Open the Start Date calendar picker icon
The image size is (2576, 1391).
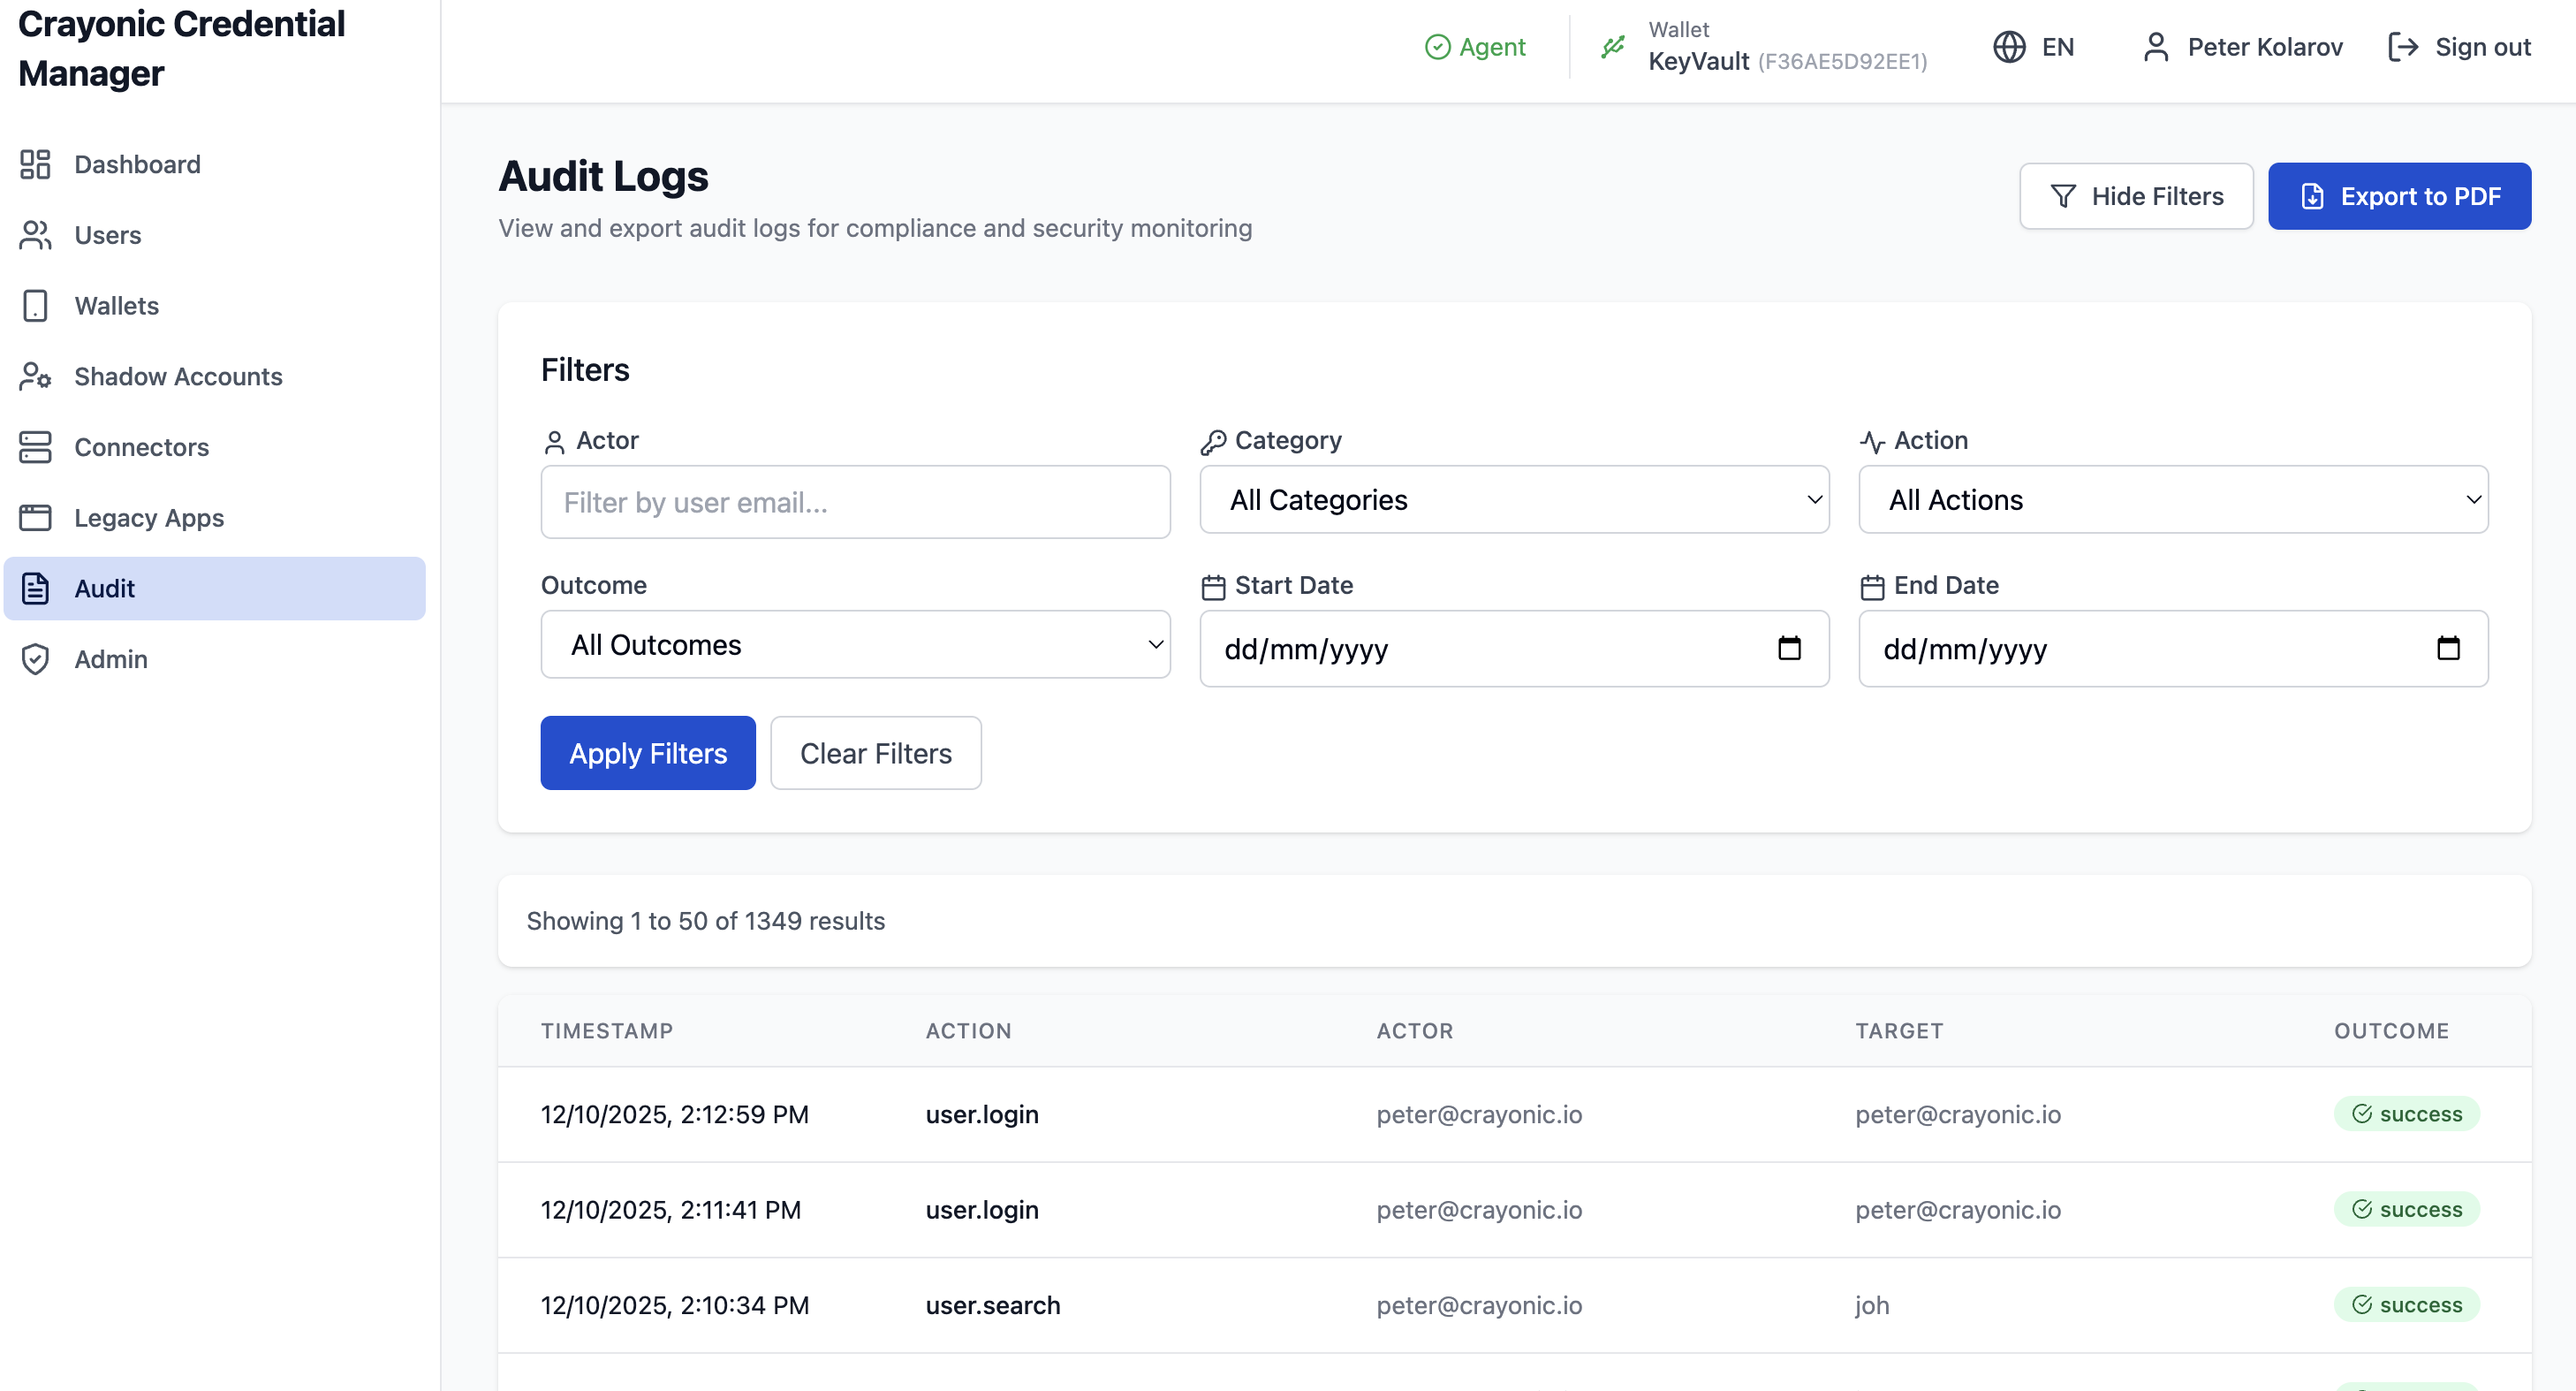click(x=1789, y=649)
